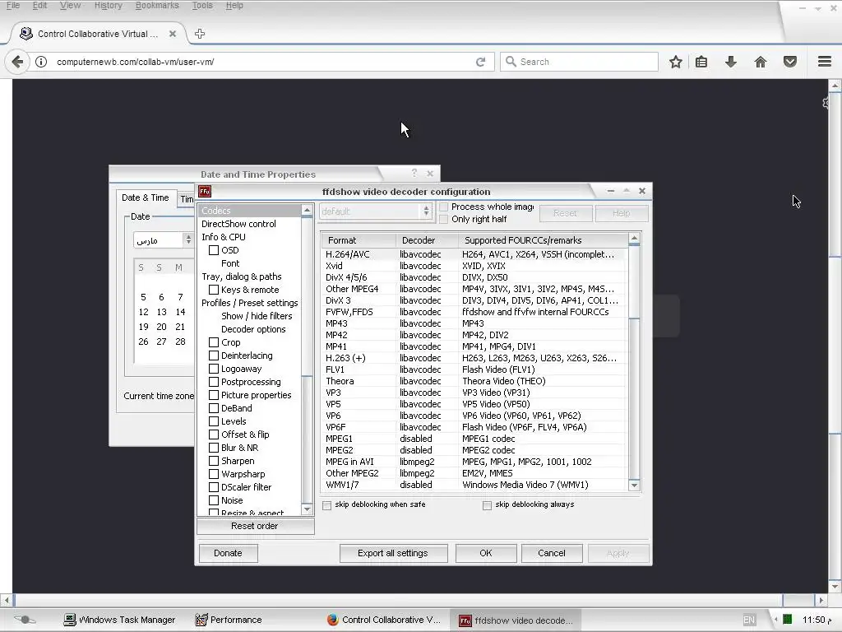Click the ffdshow logo icon in title bar
Viewport: 842px width, 632px height.
tap(205, 191)
